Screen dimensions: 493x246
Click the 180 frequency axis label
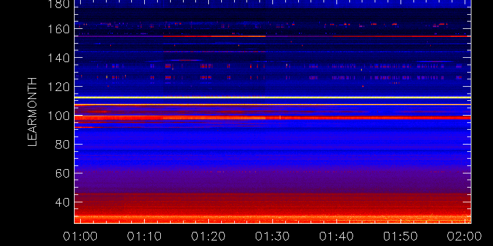click(59, 4)
